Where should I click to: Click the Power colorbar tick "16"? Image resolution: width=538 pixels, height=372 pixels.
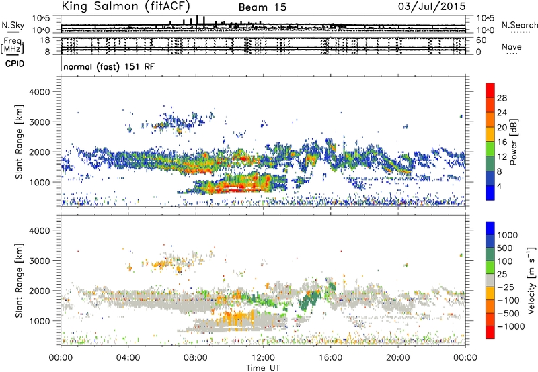coord(502,142)
